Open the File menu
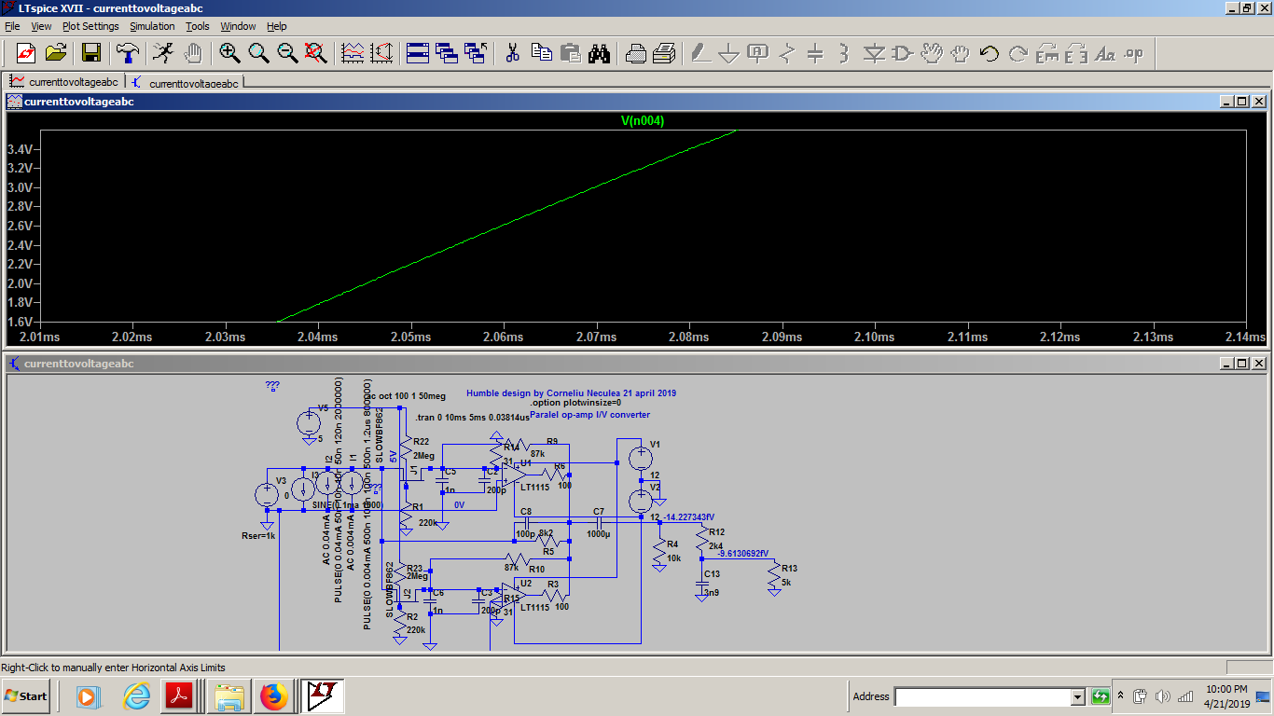Screen dimensions: 1274x716 click(x=12, y=26)
